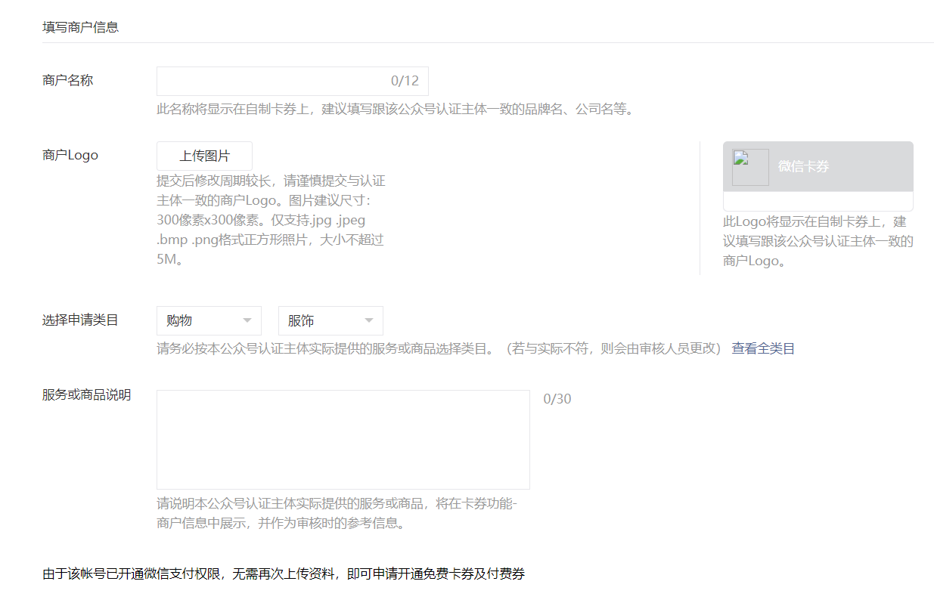Click the bottom notice about 微信支付权限
Viewport: 934px width, 603px height.
(283, 574)
